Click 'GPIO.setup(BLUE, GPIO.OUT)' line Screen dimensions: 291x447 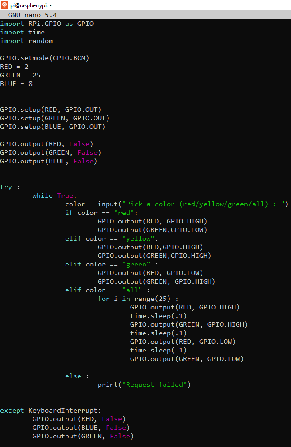coord(53,127)
